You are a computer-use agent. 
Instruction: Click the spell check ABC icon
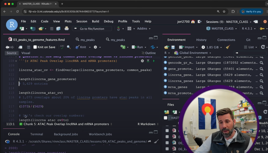tap(62, 47)
